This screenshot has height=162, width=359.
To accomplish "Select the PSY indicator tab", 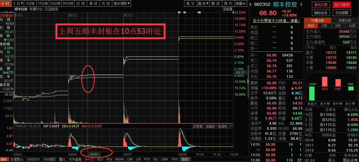I will [x=147, y=159].
